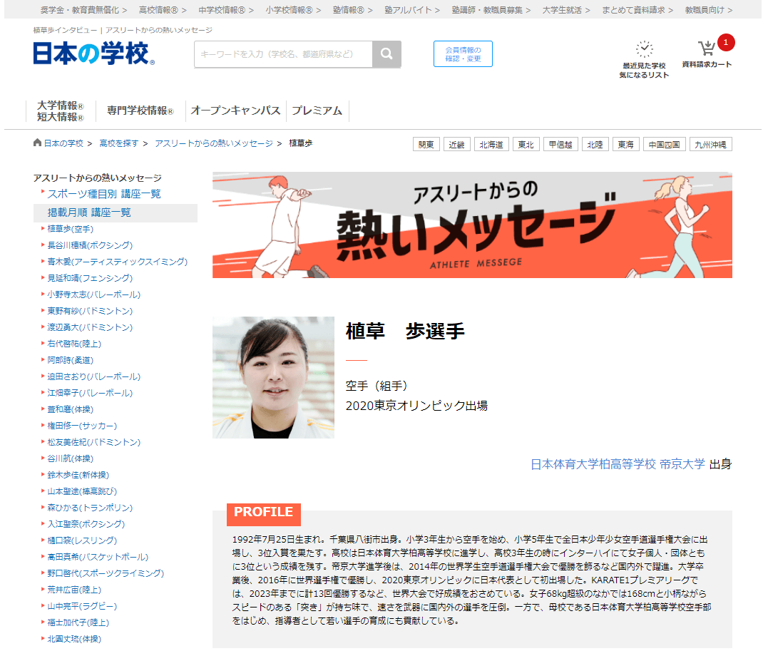The height and width of the screenshot is (651, 768).
Task: Open まとめて資料請求 in the top menu
Action: [x=633, y=11]
